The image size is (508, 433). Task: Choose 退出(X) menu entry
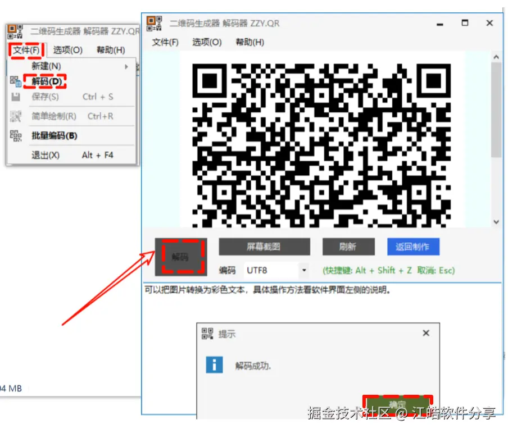click(46, 155)
